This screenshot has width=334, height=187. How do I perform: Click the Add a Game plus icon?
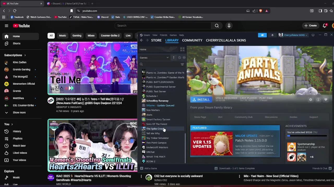coord(142,168)
